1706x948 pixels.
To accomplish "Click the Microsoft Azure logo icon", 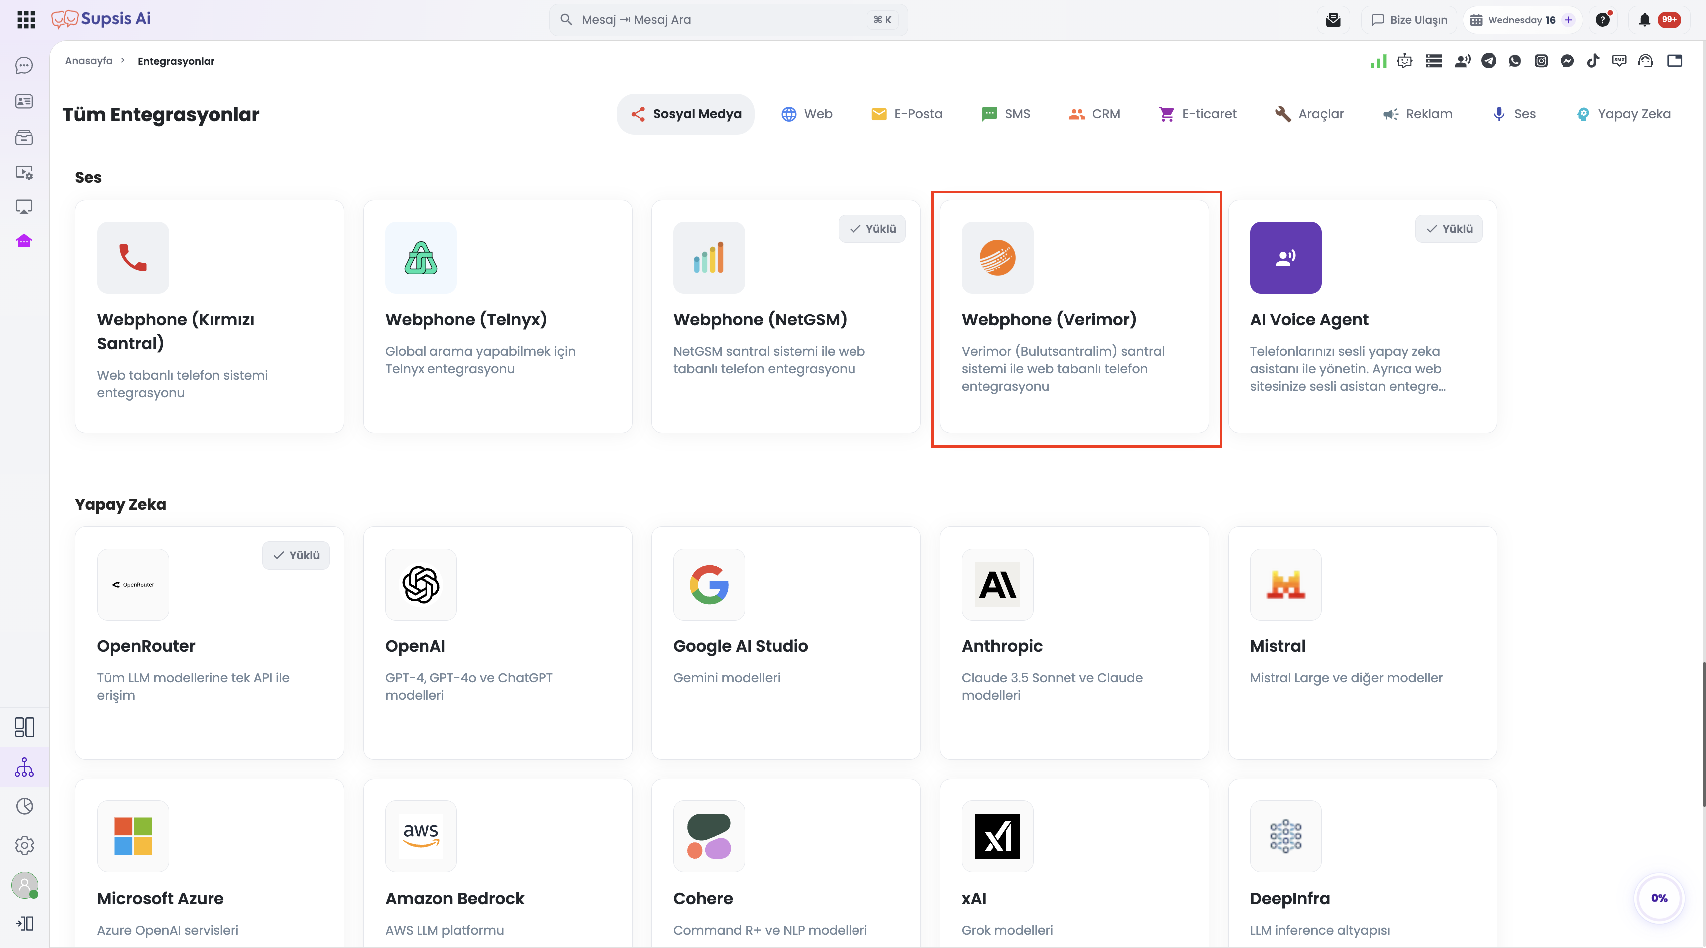I will pos(133,836).
